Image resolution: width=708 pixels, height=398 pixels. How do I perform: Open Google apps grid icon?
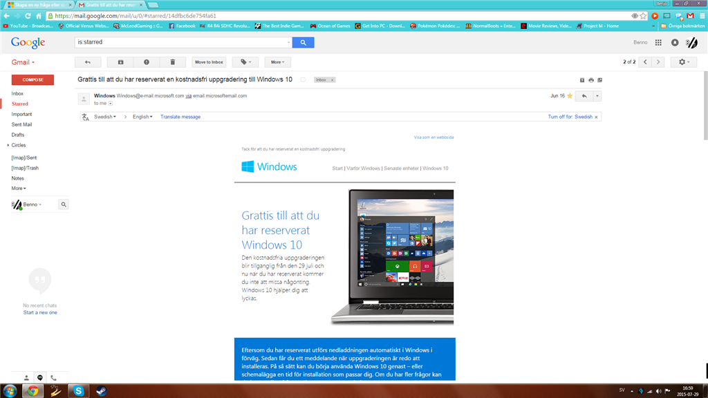658,42
